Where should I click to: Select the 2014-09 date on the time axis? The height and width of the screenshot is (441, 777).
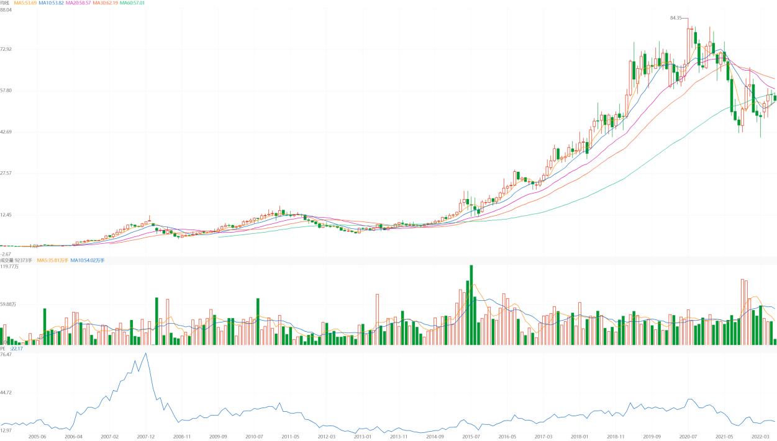coord(435,437)
